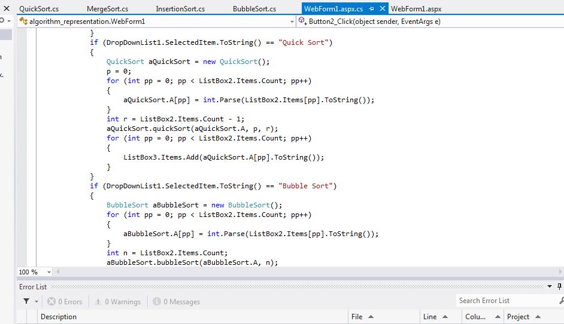This screenshot has width=564, height=324.
Task: Click the aQuickSort.A[pp] assignment line
Action: click(248, 100)
